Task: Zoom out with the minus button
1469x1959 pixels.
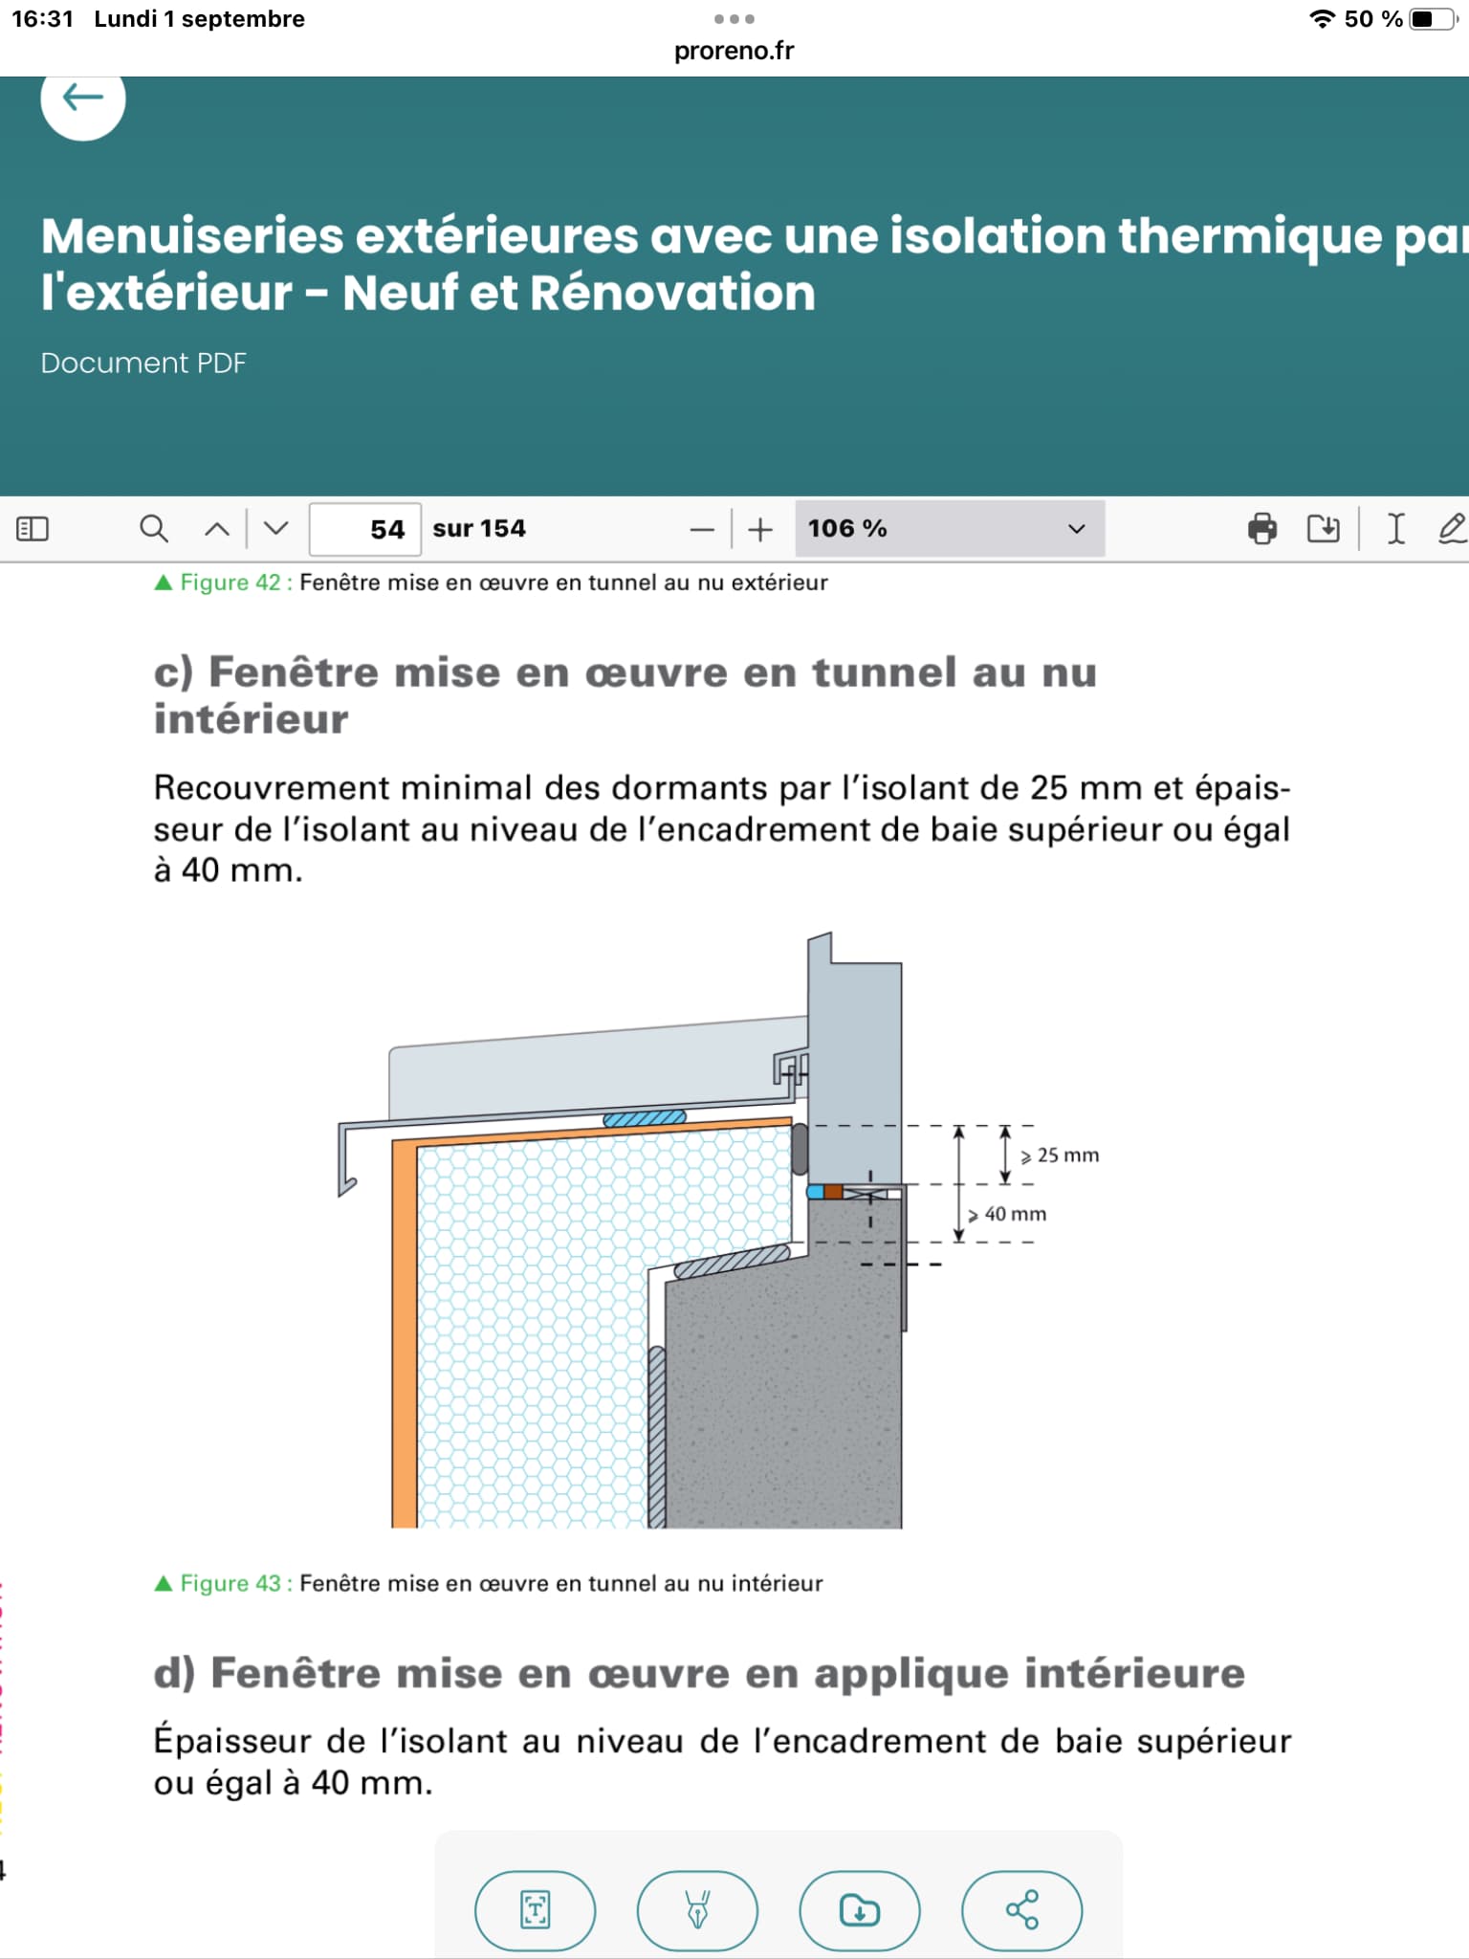Action: tap(702, 529)
